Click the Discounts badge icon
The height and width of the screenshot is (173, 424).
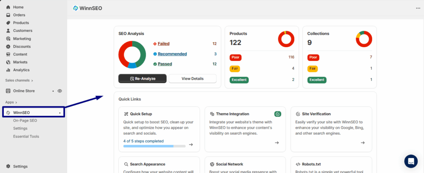(x=8, y=46)
